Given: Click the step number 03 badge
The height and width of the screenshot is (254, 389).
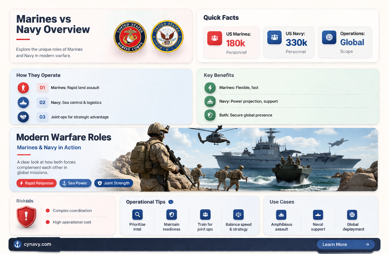Looking at the screenshot, I should point(42,117).
